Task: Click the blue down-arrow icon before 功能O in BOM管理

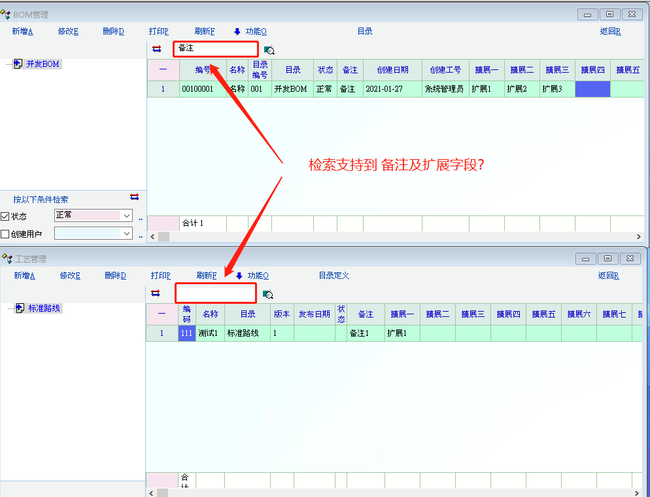Action: coord(237,31)
